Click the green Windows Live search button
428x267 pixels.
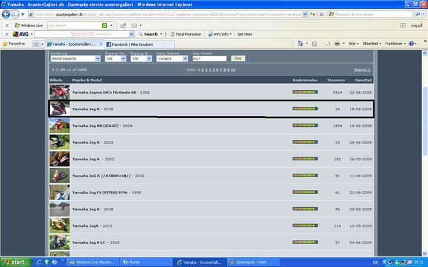pyautogui.click(x=105, y=25)
